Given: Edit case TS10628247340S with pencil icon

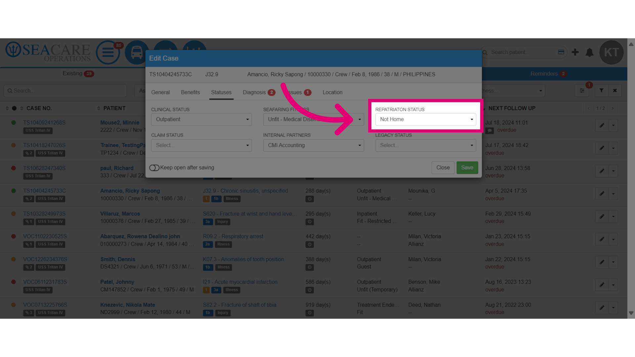Looking at the screenshot, I should click(602, 171).
